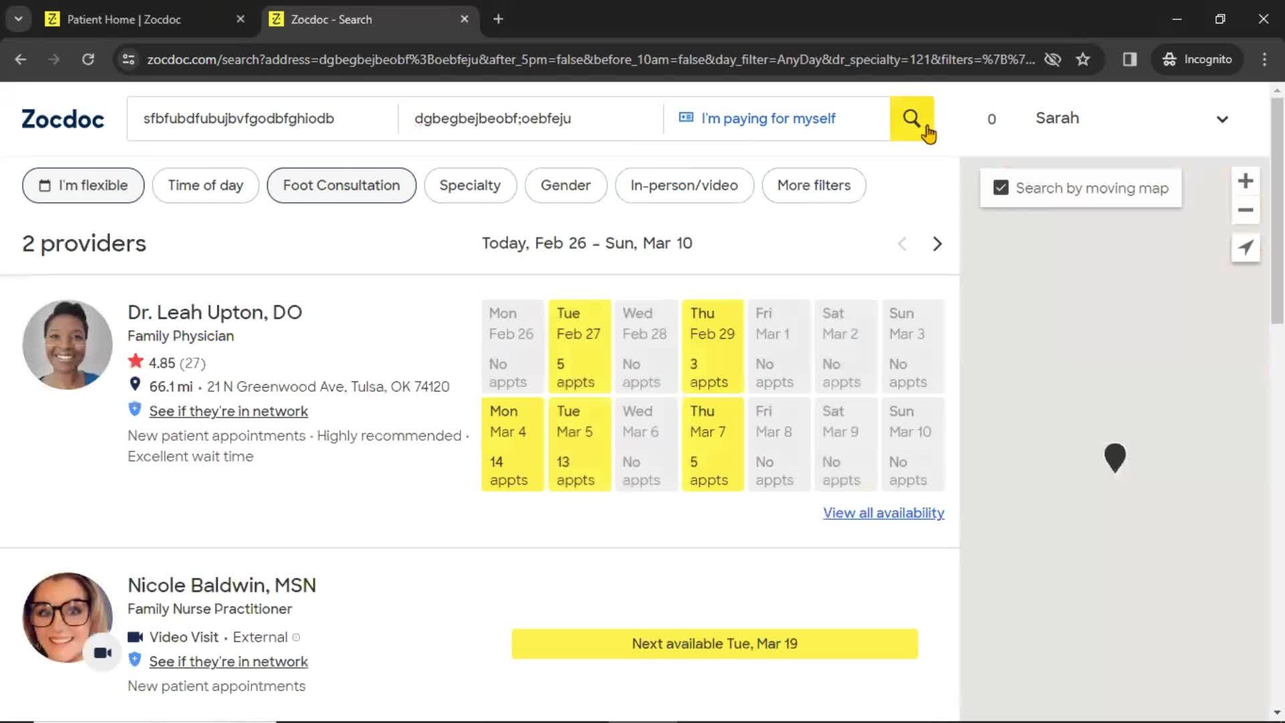Select Thu Feb 29 with 3 appts
Viewport: 1285px width, 723px height.
click(713, 347)
